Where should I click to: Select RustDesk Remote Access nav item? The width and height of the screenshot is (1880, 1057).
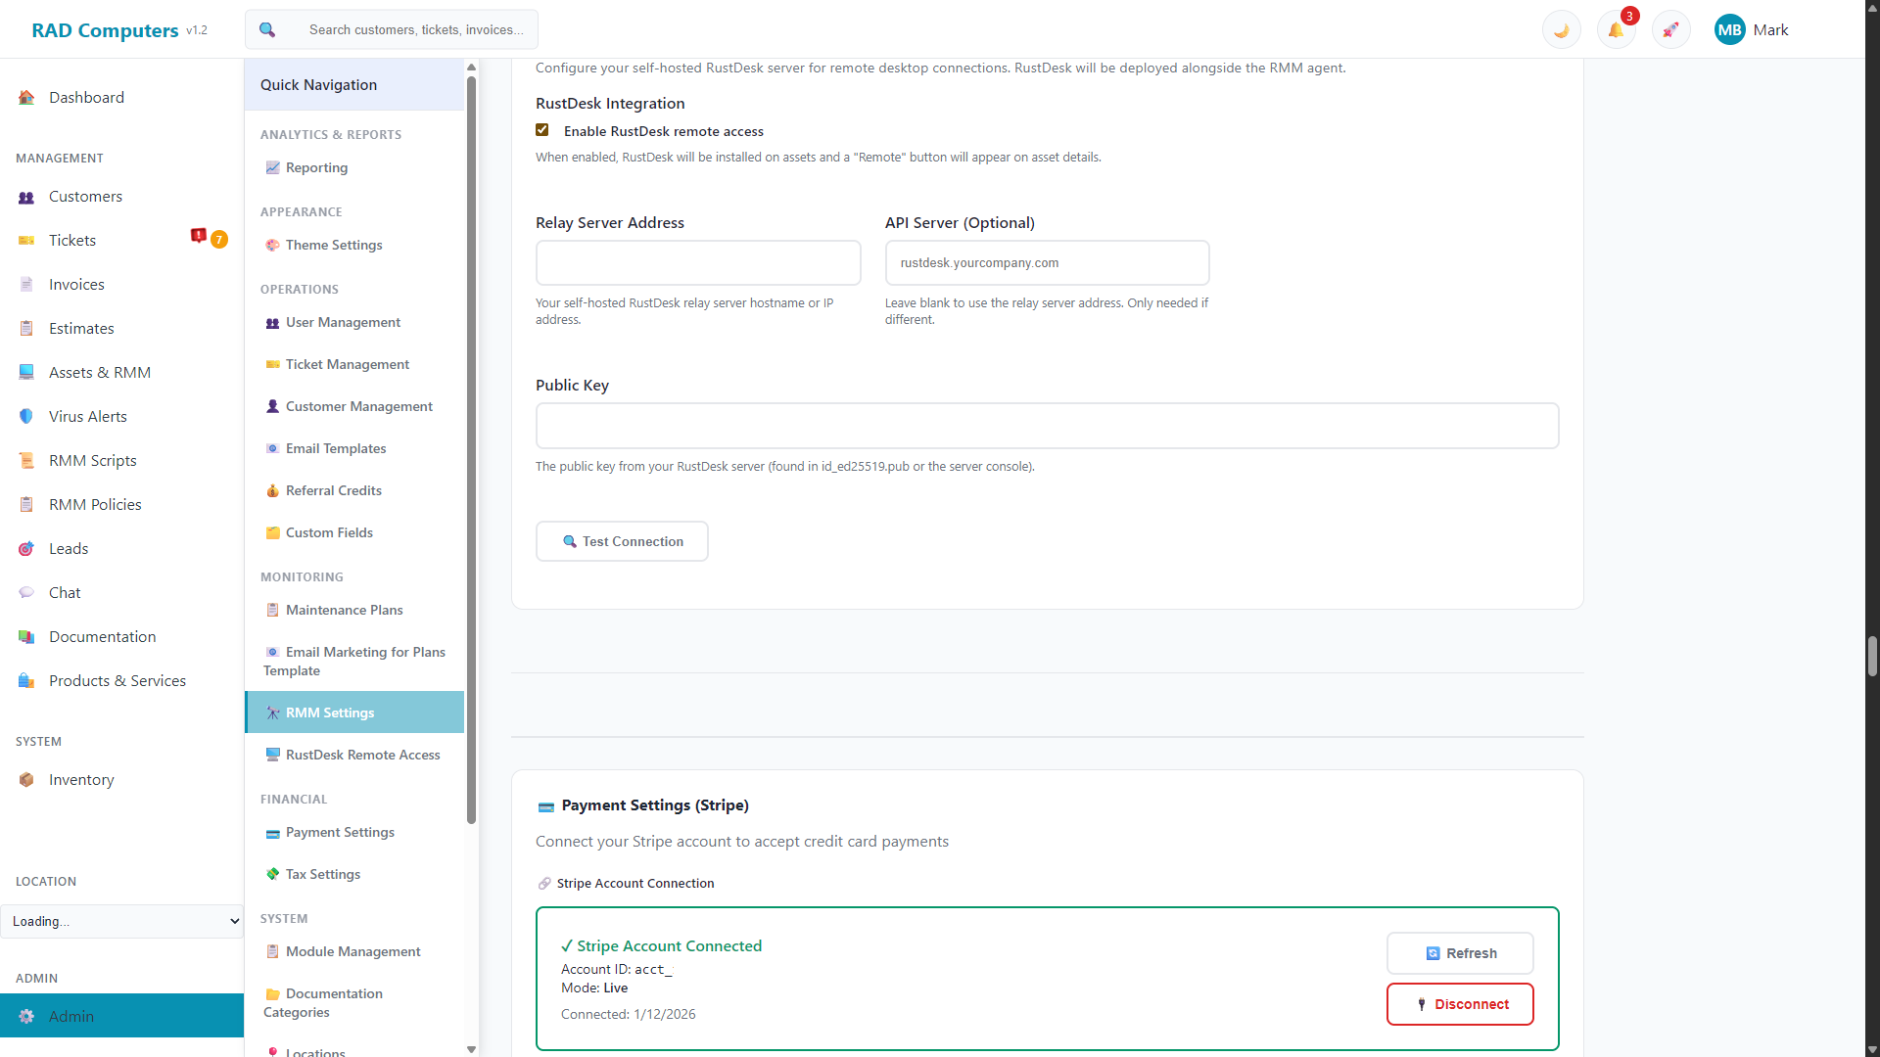362,755
